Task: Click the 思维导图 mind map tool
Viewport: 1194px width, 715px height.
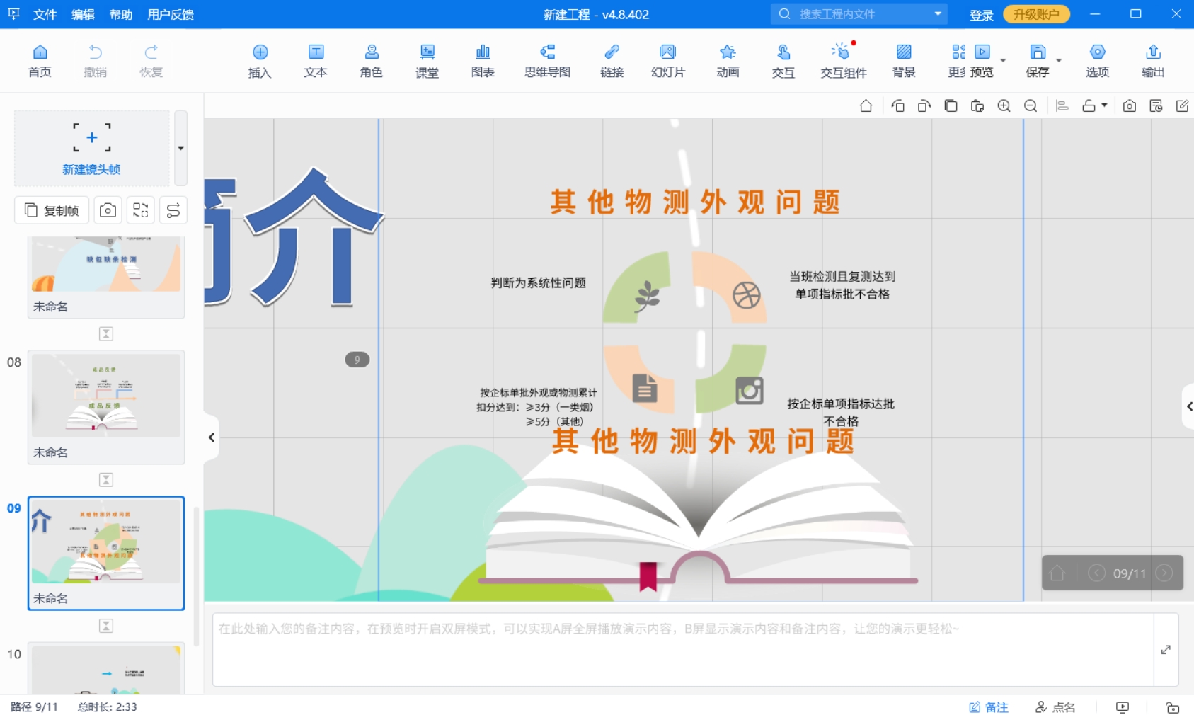Action: click(x=546, y=60)
